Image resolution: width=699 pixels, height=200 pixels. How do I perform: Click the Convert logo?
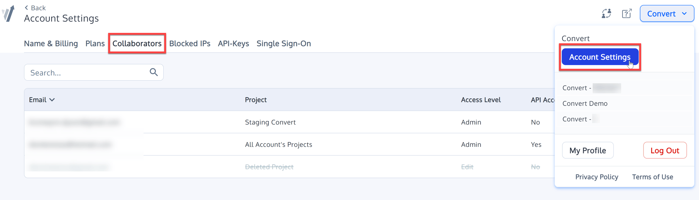pyautogui.click(x=8, y=14)
